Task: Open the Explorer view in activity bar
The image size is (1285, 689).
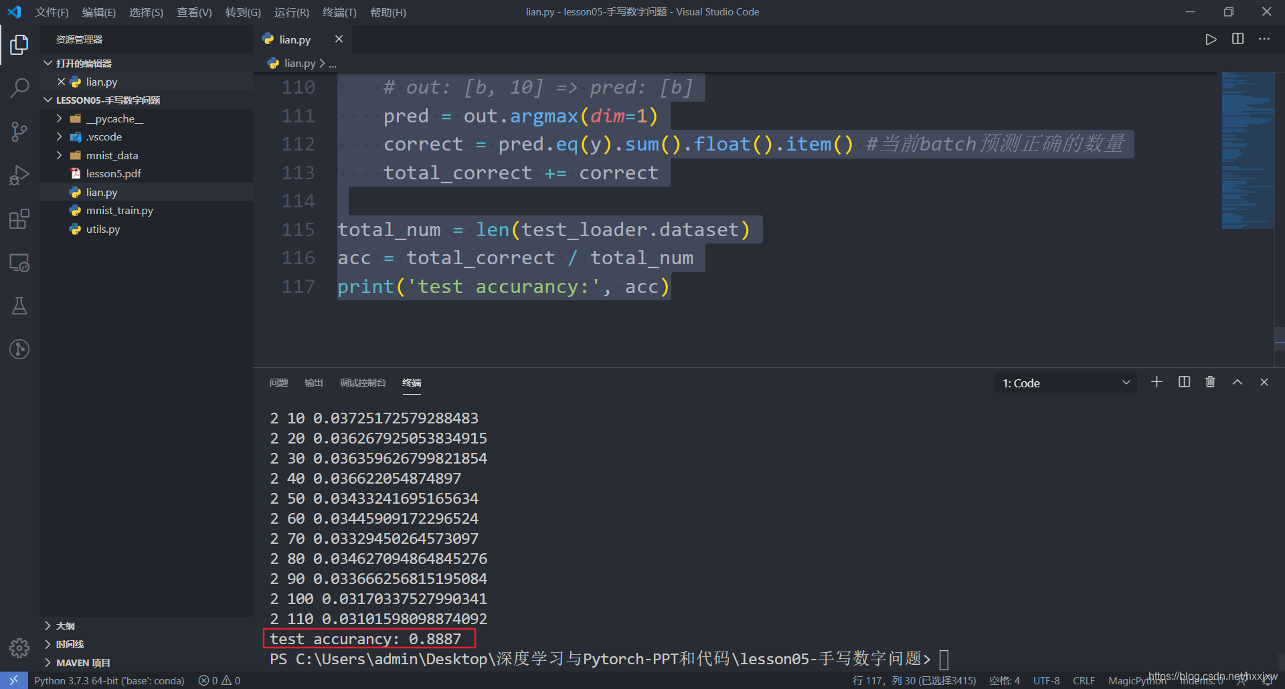Action: point(19,45)
